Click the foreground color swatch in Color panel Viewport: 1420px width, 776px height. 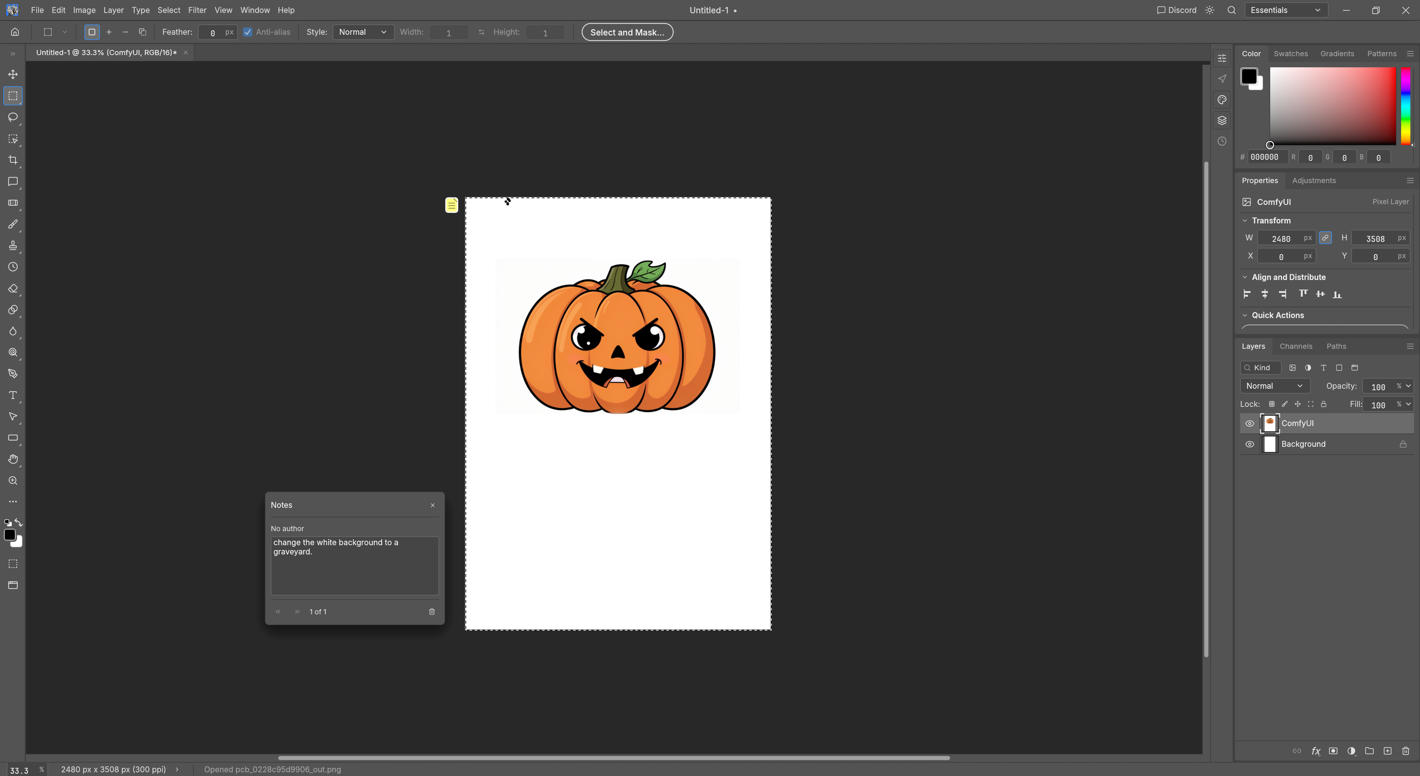[1249, 76]
